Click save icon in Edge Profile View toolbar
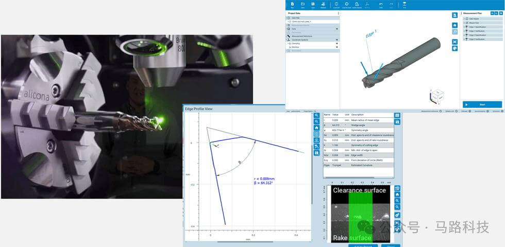505x247 pixels. (x=316, y=153)
